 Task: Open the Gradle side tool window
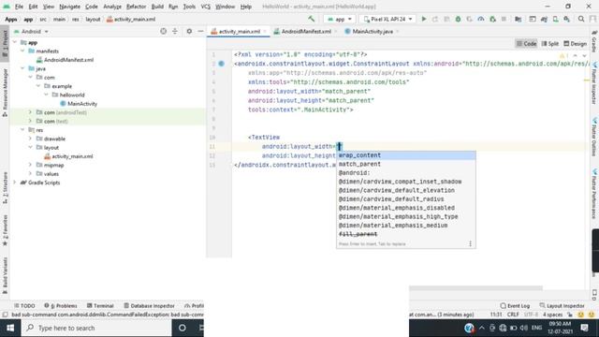(594, 41)
